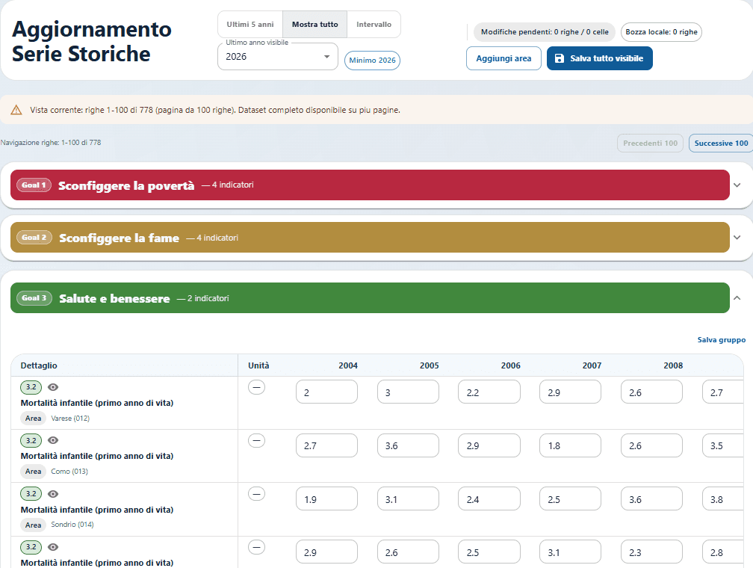This screenshot has width=753, height=568.
Task: Expand the Sconfiggere la fame section chevron
Action: (737, 238)
